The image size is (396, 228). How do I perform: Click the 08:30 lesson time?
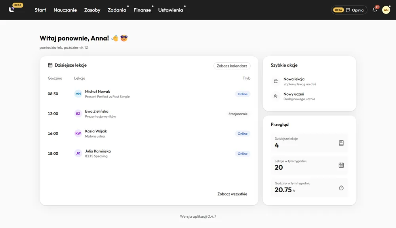[x=53, y=94]
